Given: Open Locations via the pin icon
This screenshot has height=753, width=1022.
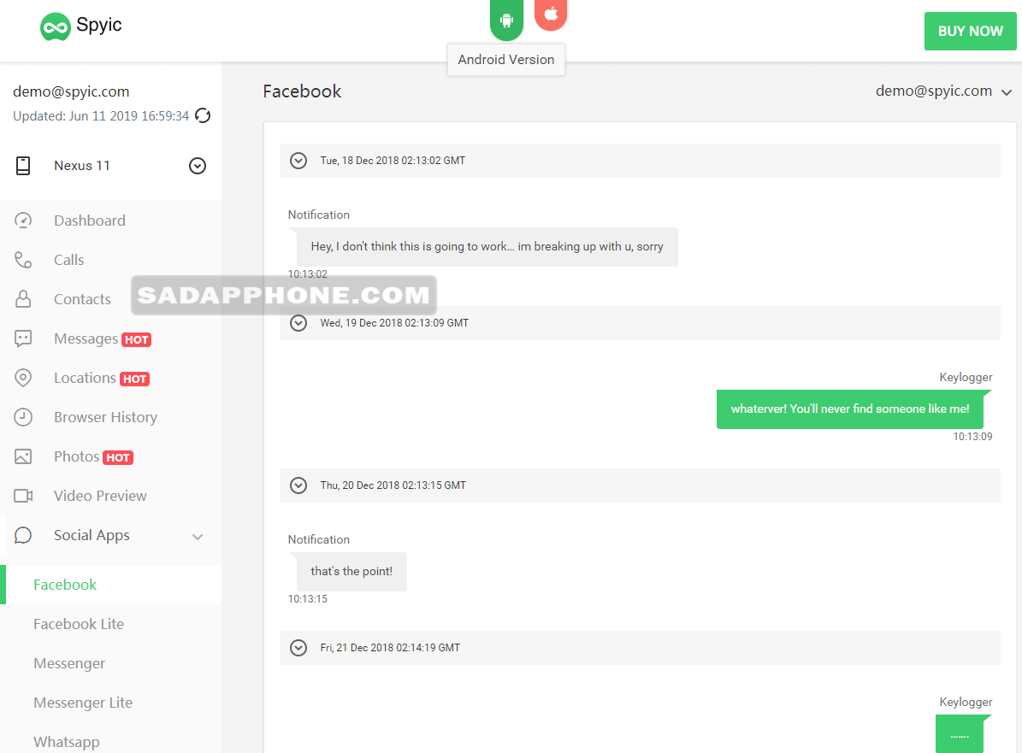Looking at the screenshot, I should pyautogui.click(x=23, y=377).
